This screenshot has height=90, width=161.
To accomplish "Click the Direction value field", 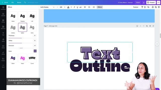I will [35, 45].
